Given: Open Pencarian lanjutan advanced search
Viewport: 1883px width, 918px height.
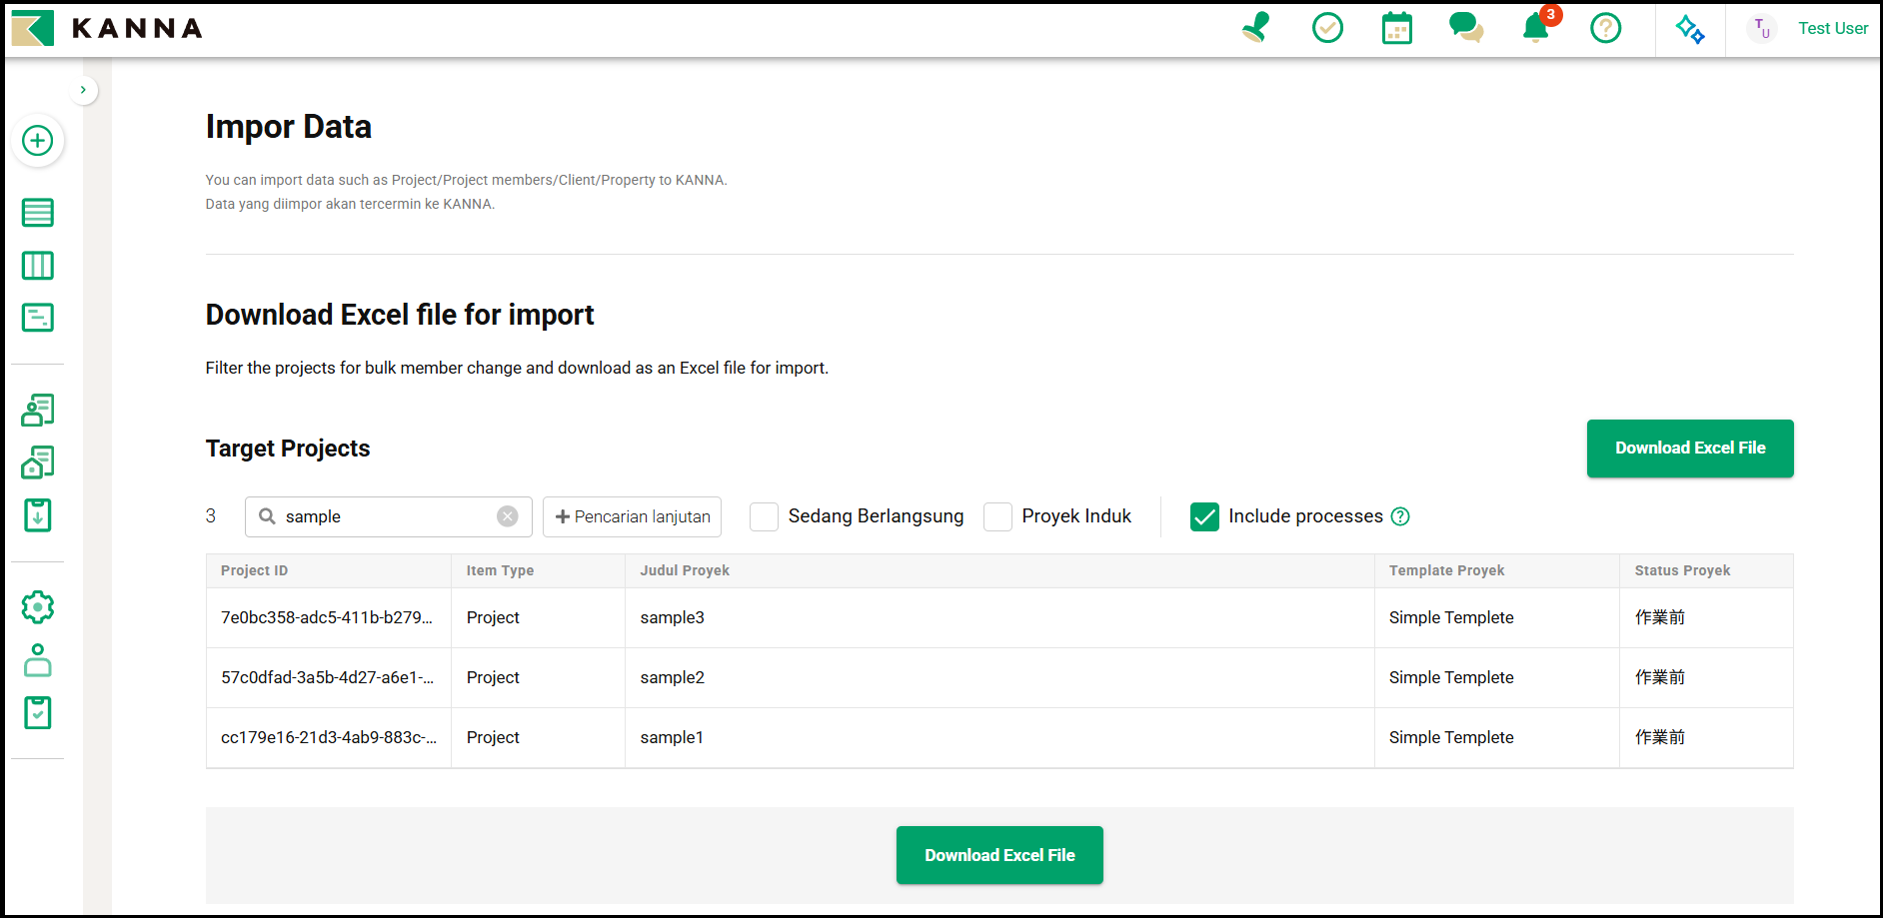Looking at the screenshot, I should click(x=632, y=516).
